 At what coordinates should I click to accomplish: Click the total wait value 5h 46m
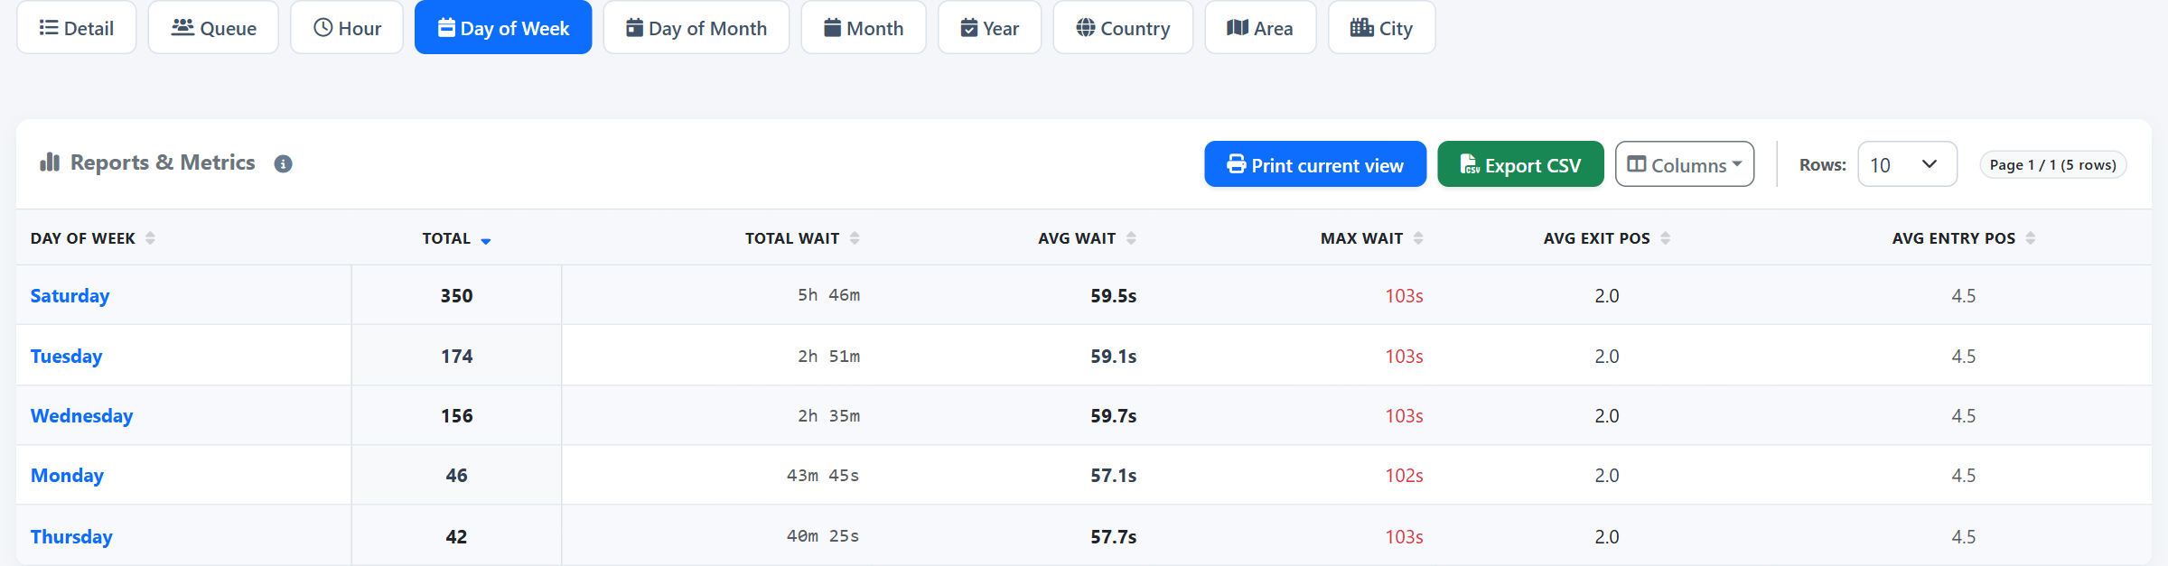828,295
